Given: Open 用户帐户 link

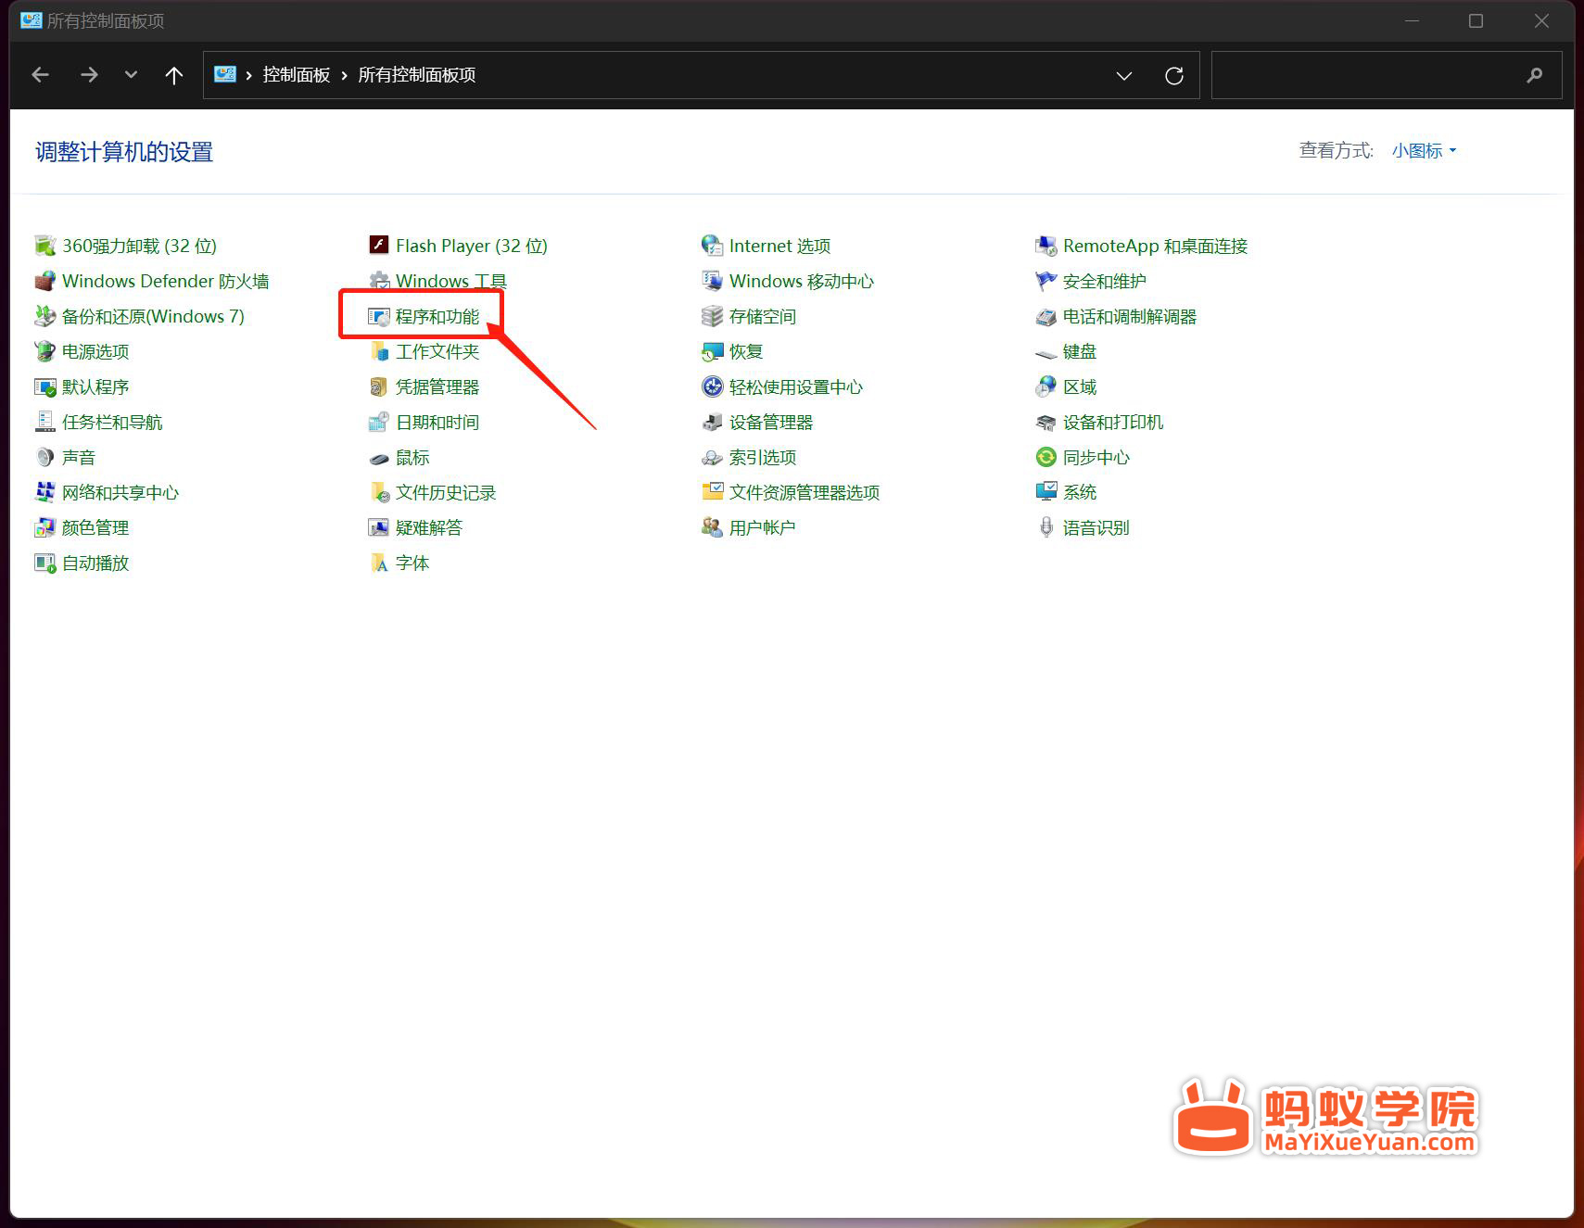Looking at the screenshot, I should point(762,527).
